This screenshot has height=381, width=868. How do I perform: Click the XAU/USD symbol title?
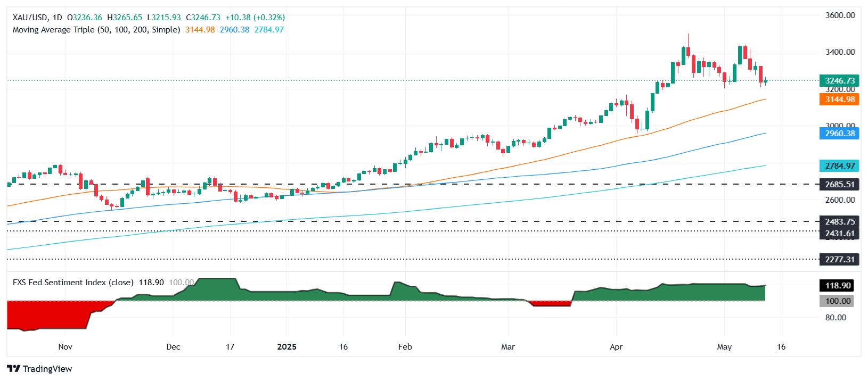pos(30,18)
